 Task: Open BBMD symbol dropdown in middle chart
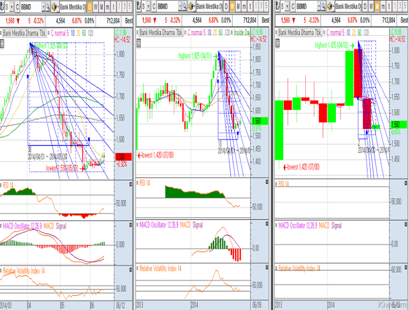pos(180,7)
